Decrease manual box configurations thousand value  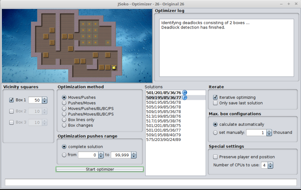(269, 134)
